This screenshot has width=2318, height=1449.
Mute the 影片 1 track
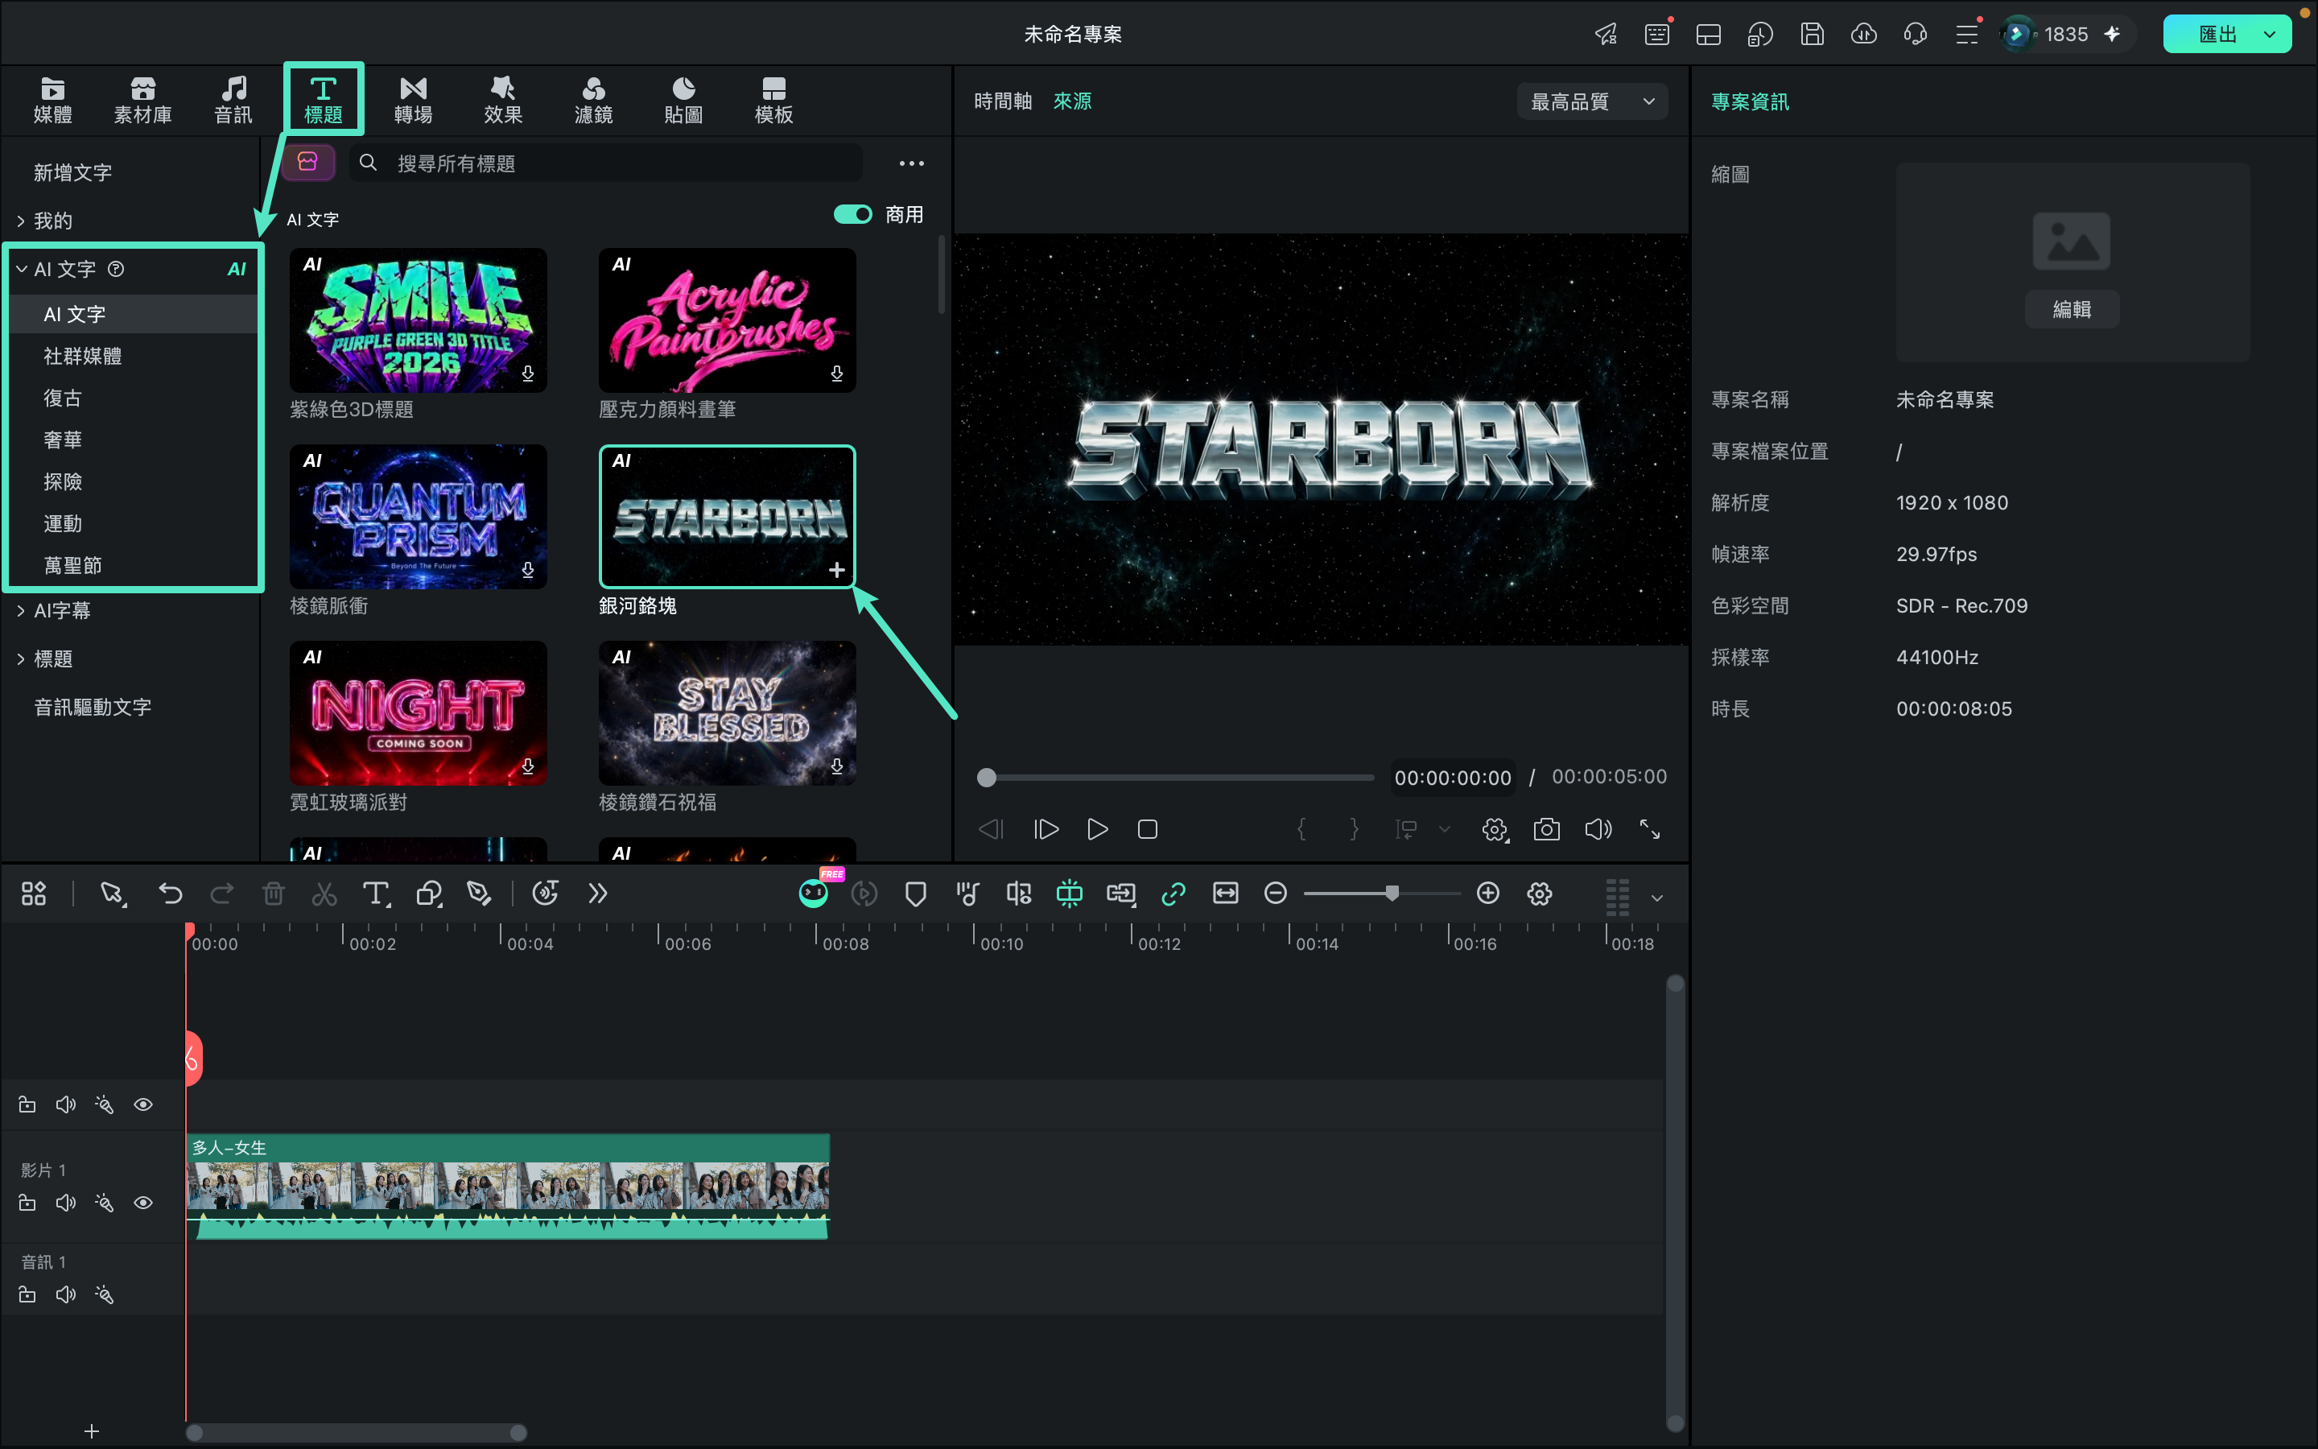tap(65, 1203)
